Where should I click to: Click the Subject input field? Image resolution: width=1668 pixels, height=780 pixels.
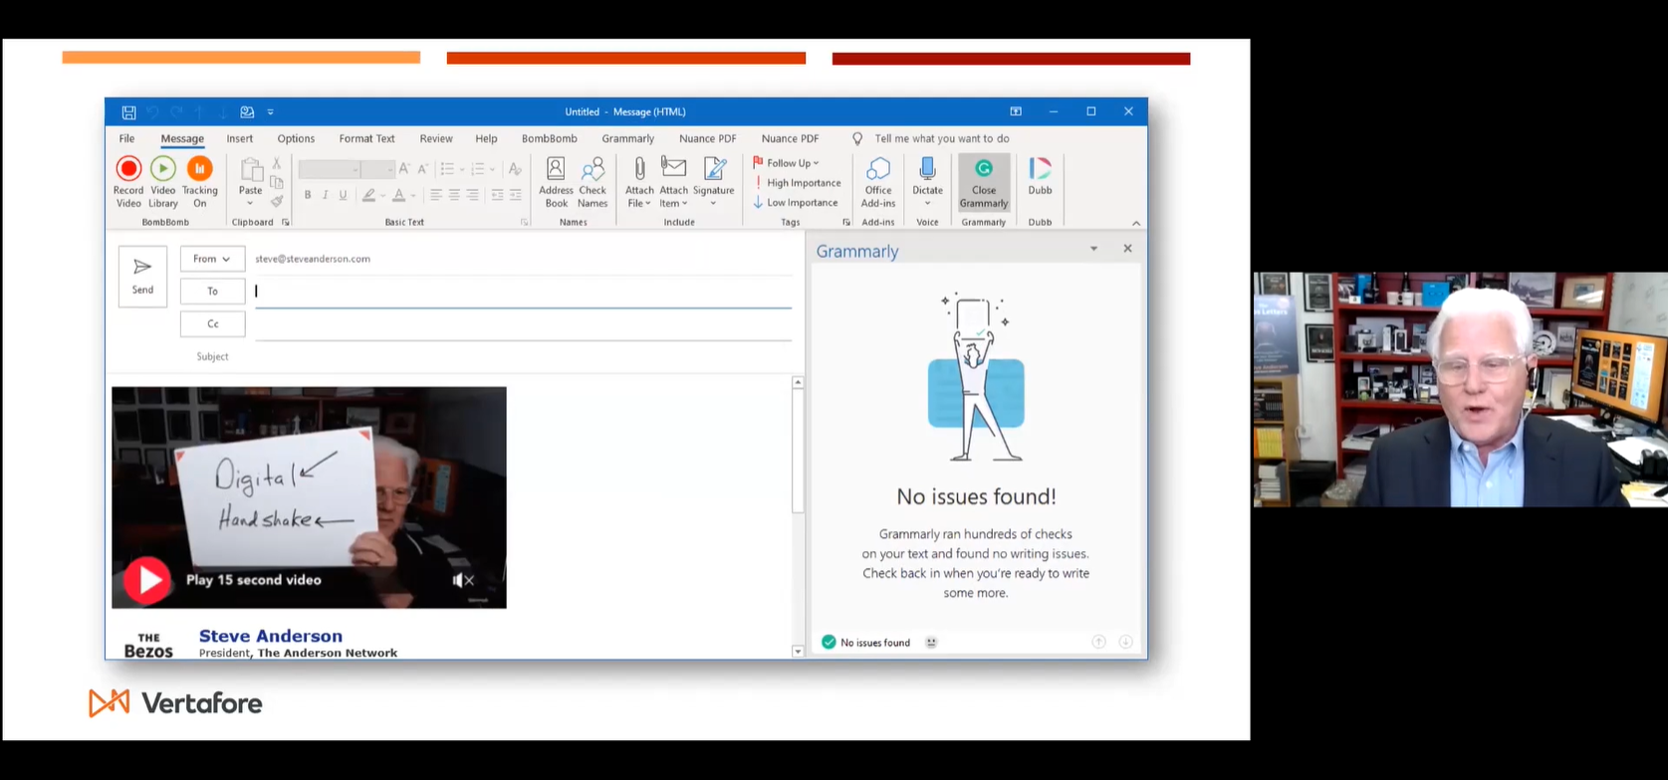click(518, 357)
